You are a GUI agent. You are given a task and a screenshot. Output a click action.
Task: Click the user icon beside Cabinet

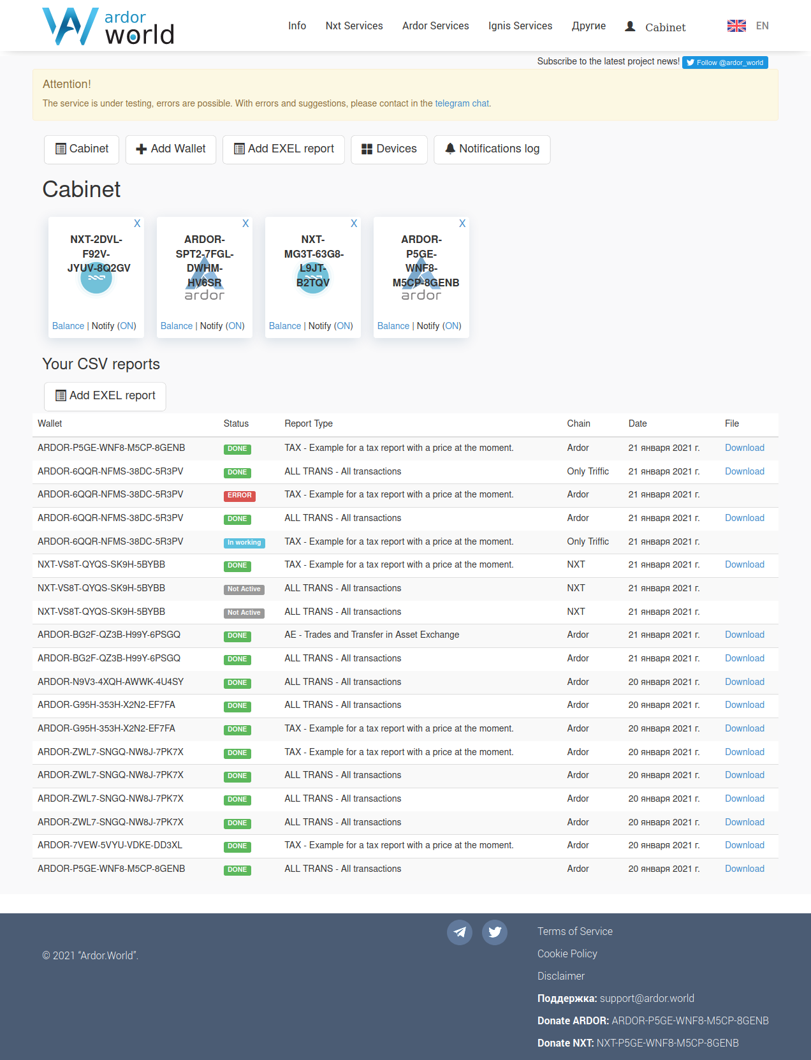pyautogui.click(x=630, y=26)
